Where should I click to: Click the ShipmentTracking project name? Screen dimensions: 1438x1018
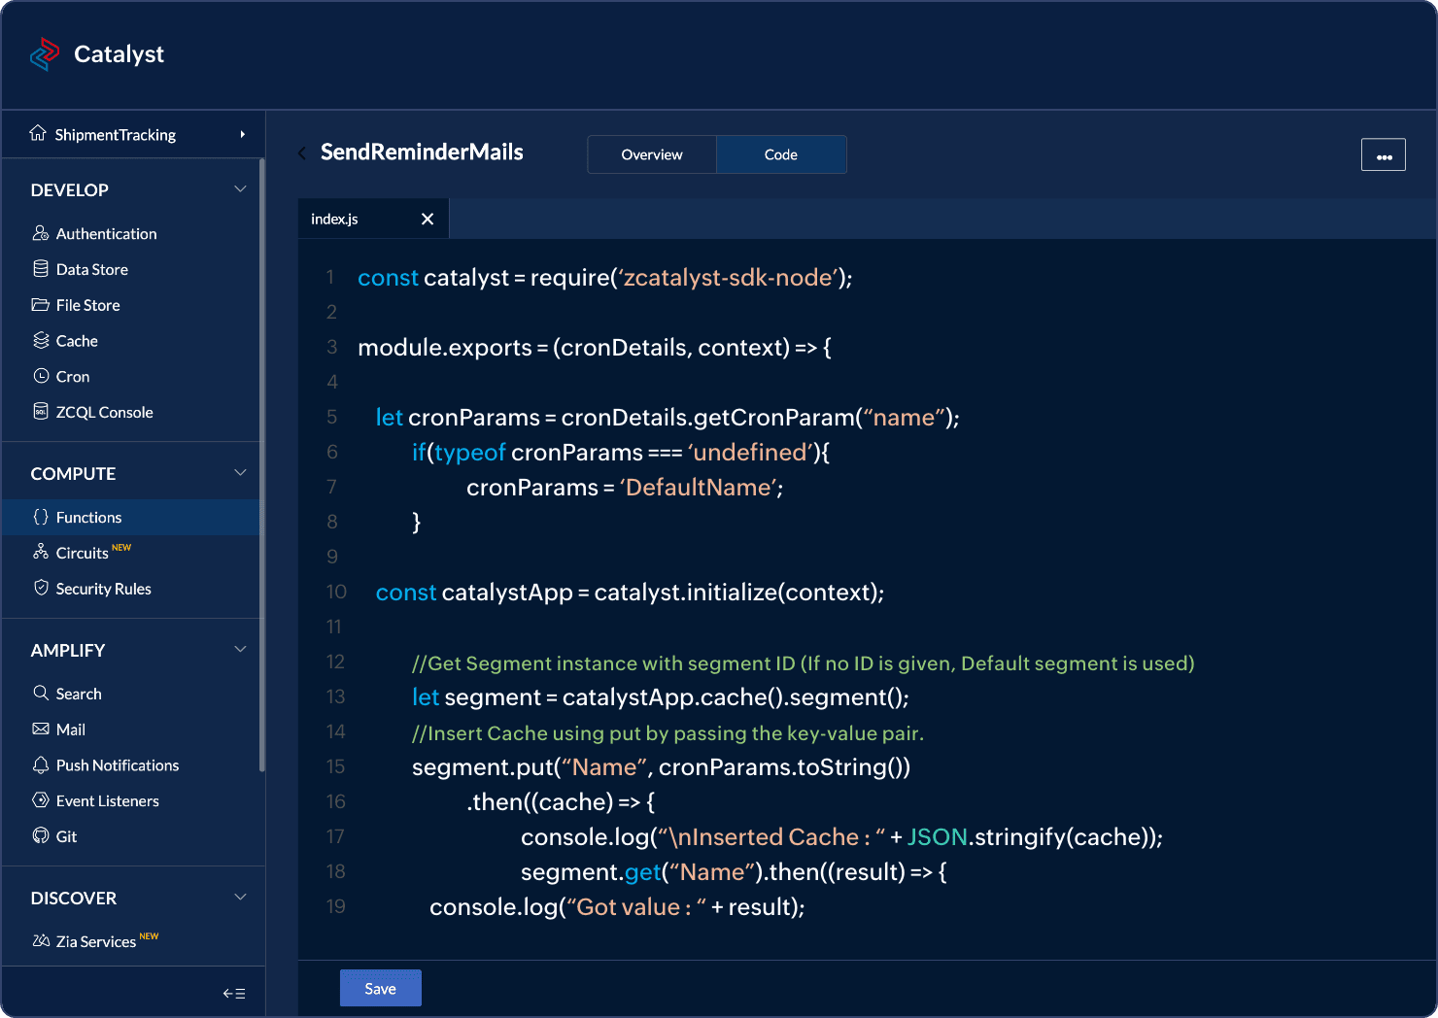pos(116,135)
